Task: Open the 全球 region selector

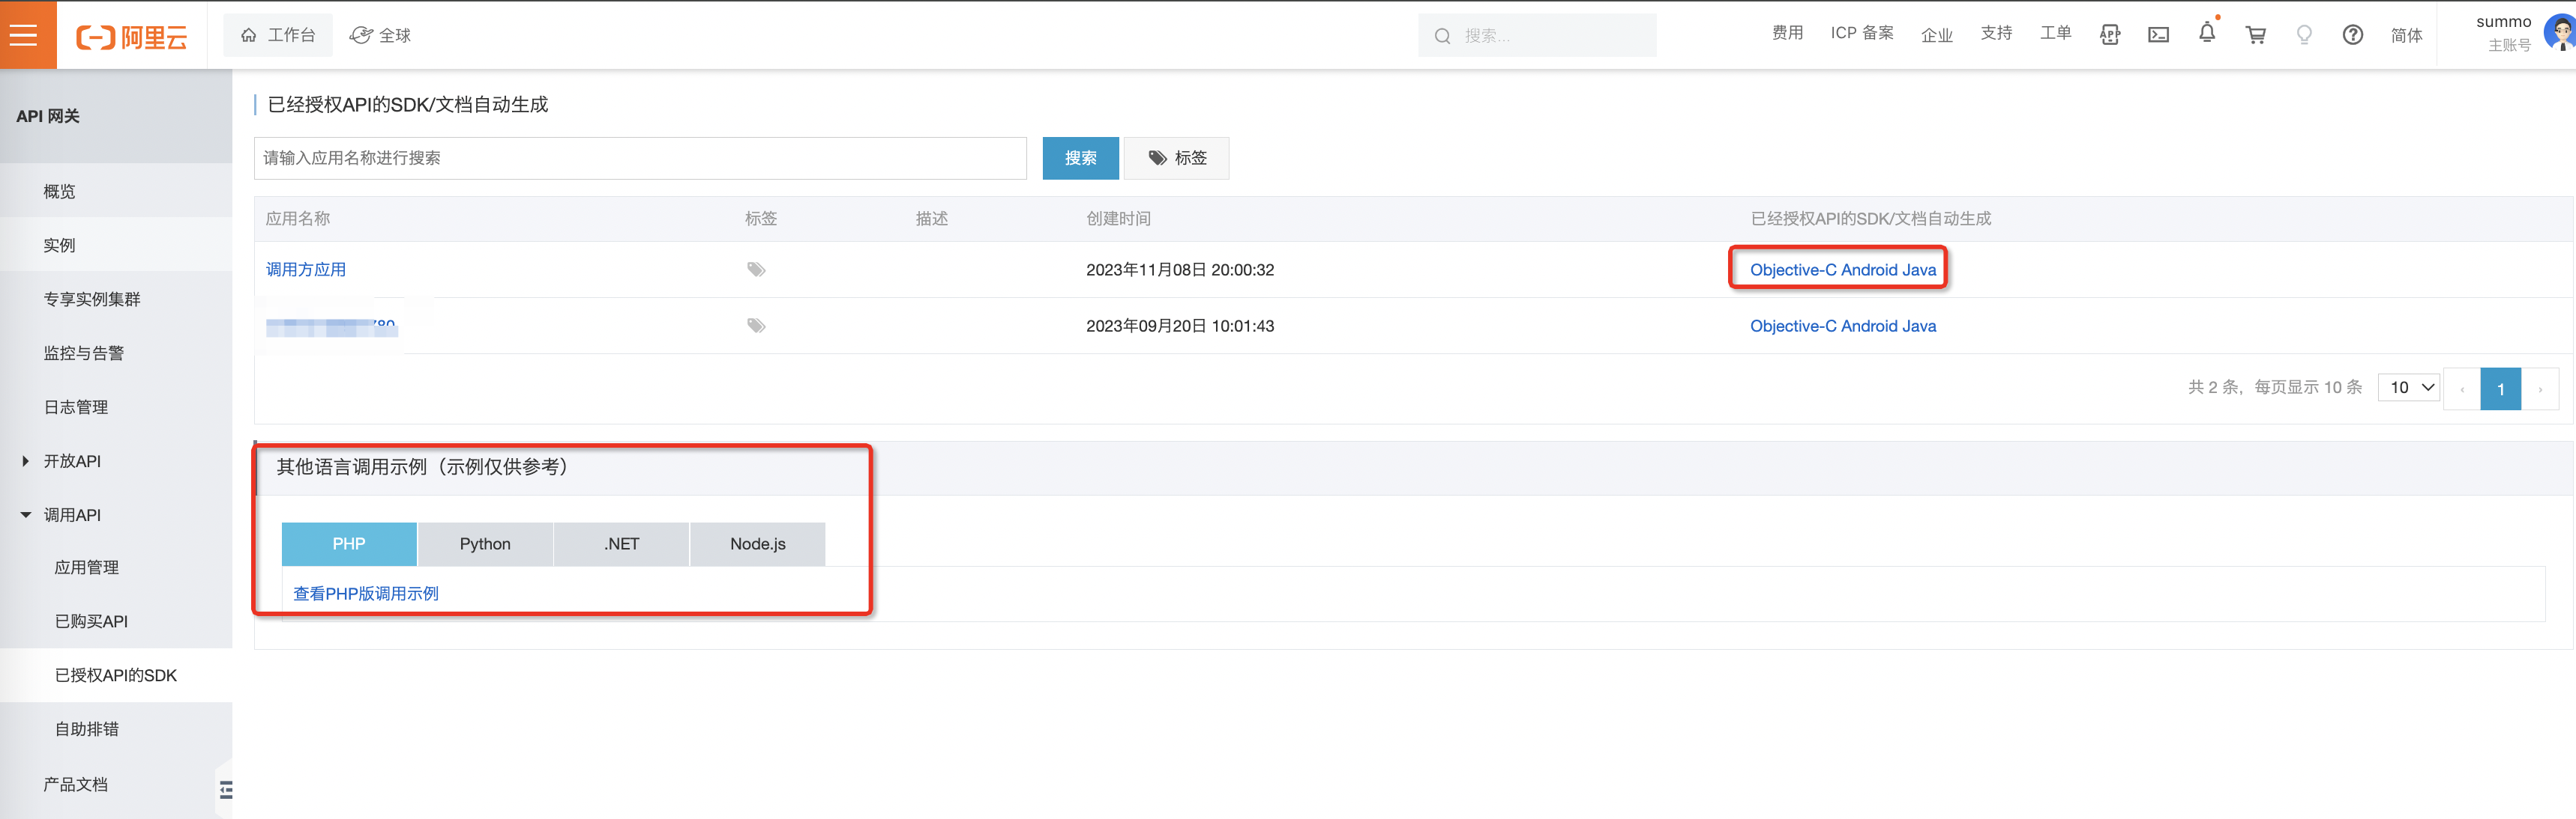Action: [381, 35]
